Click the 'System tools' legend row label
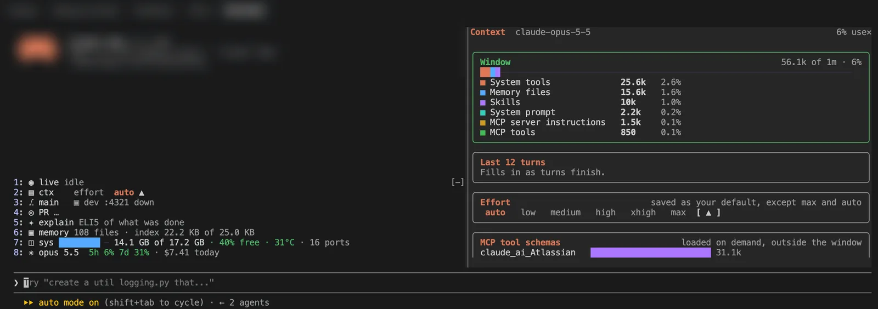The height and width of the screenshot is (309, 878). (x=520, y=83)
